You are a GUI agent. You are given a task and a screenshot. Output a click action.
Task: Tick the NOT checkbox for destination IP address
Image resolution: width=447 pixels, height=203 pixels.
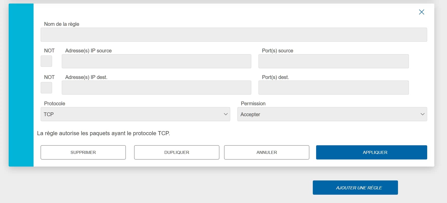[x=46, y=88]
